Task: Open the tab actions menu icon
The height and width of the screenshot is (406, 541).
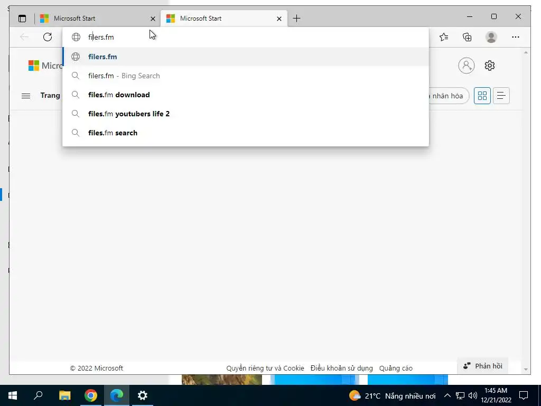Action: tap(22, 19)
